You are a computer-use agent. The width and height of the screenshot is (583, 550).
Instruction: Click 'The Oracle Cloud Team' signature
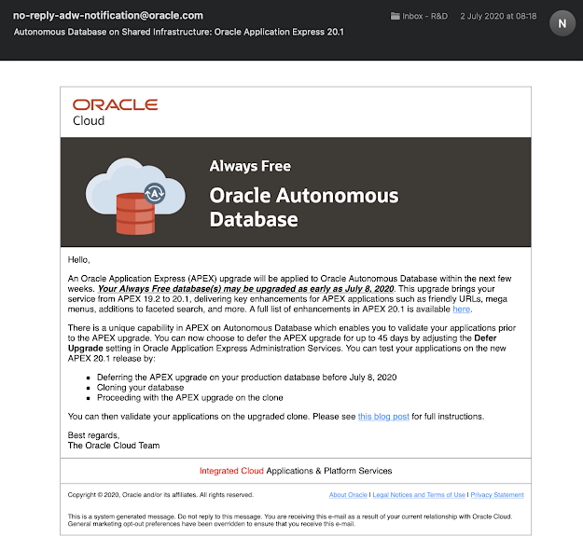[x=114, y=446]
